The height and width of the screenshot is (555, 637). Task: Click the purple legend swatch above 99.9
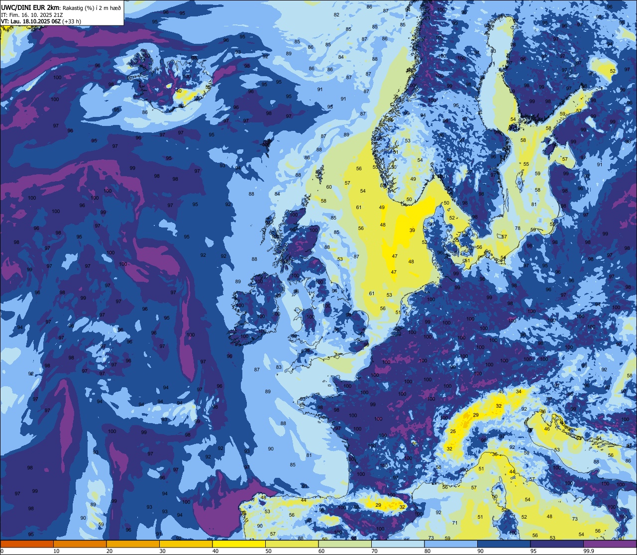click(610, 544)
